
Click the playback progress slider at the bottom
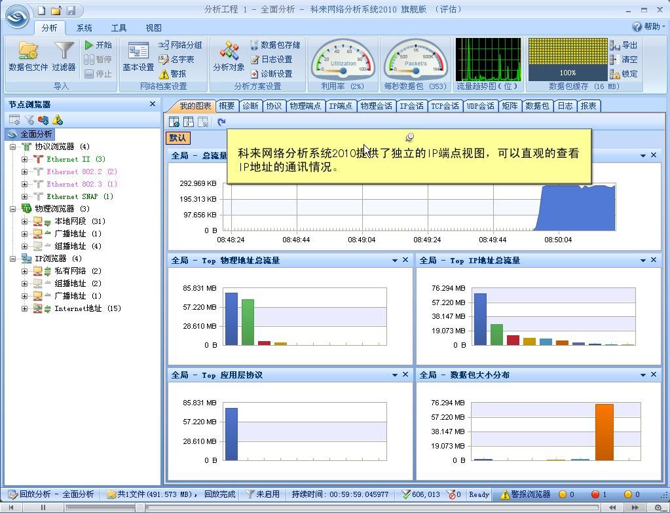click(x=140, y=507)
